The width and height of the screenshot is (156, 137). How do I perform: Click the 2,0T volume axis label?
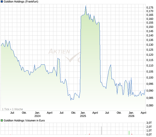(149, 127)
